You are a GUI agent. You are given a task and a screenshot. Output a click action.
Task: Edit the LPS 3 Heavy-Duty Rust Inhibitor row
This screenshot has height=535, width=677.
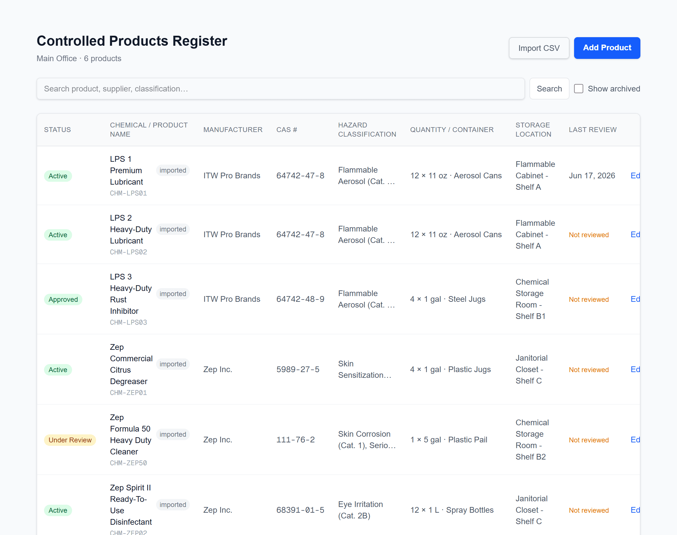(635, 299)
